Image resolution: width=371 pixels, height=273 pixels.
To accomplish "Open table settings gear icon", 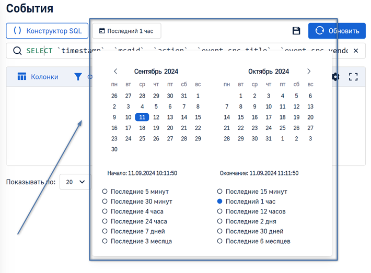I will pyautogui.click(x=336, y=77).
